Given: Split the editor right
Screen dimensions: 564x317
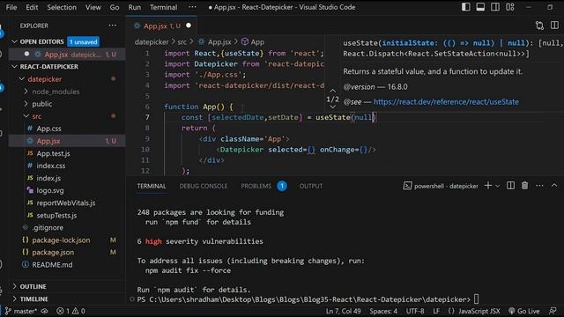Looking at the screenshot, I should coord(554,26).
